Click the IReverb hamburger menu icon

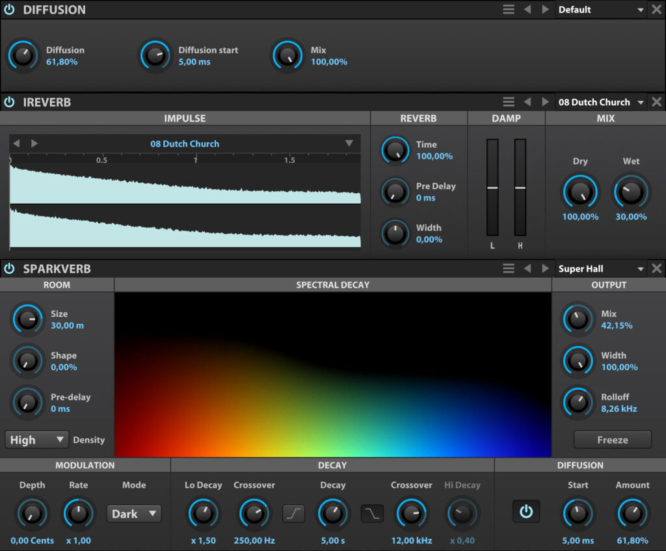[x=508, y=101]
